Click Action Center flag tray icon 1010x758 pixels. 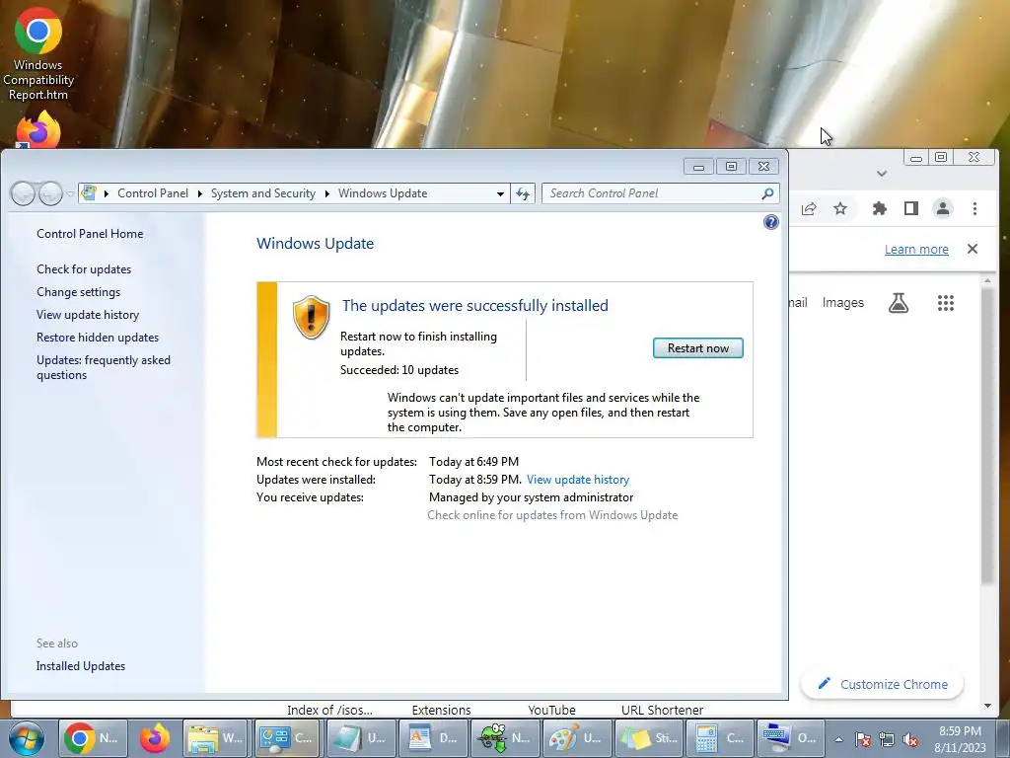click(863, 740)
